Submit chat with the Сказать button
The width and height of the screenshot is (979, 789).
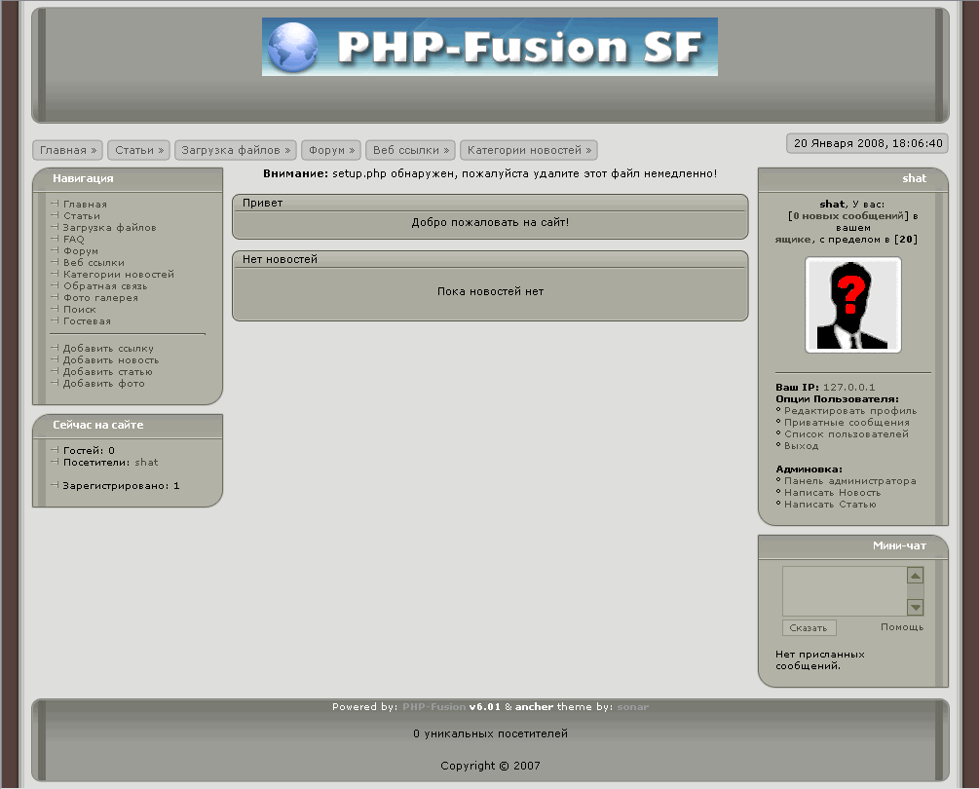coord(809,628)
